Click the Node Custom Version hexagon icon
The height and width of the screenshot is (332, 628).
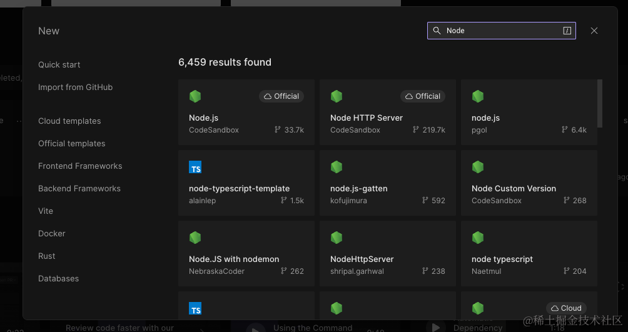pos(478,167)
